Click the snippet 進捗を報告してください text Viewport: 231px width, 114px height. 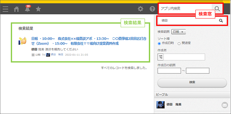[x=61, y=49]
